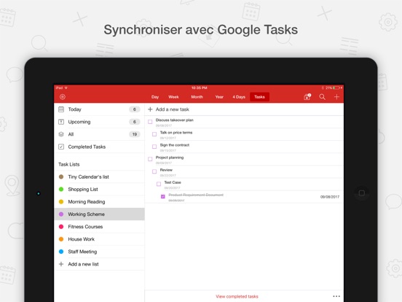Viewport: 402px width, 302px height.
Task: Switch to the Month view tab
Action: (x=197, y=97)
